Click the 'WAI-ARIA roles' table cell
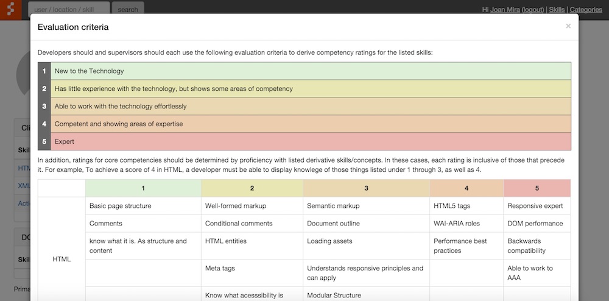Viewport: 609px width, 301px height. coord(457,224)
